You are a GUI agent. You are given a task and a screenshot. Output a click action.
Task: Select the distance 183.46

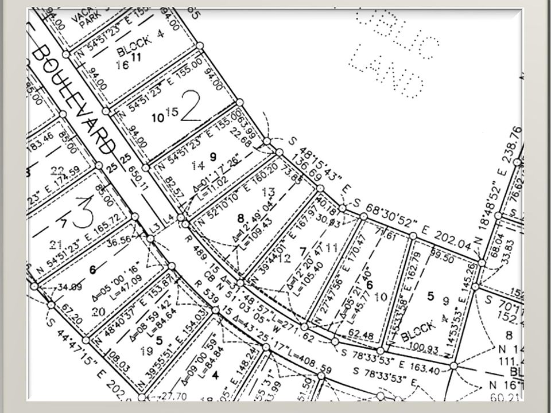(41, 143)
